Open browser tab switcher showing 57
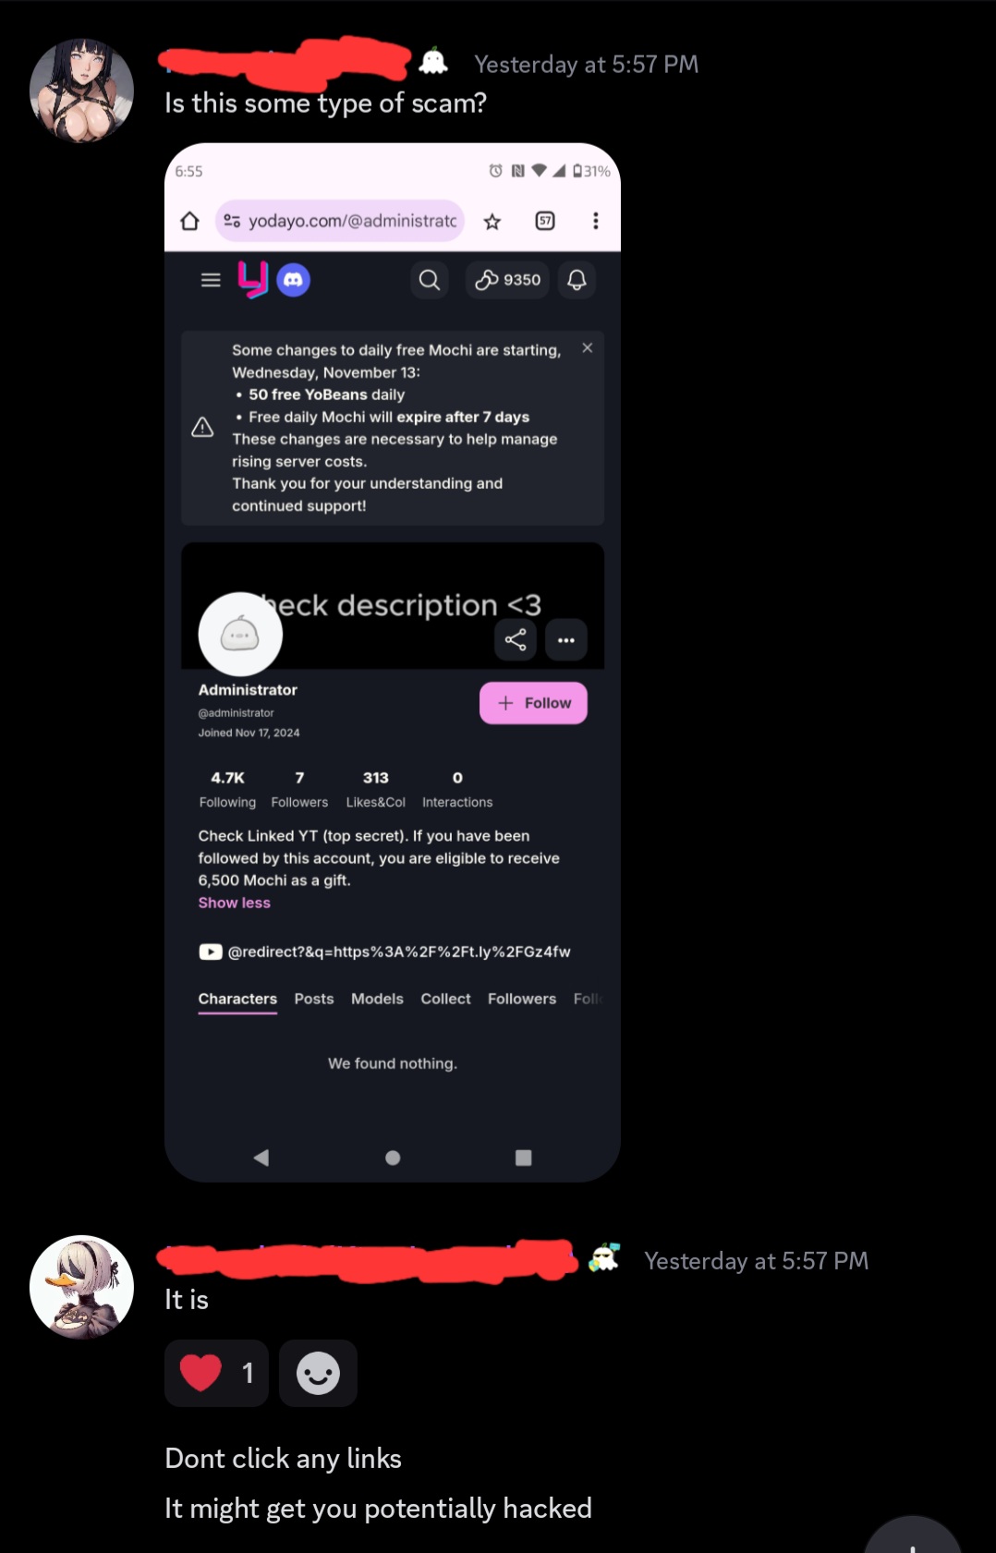This screenshot has width=996, height=1553. (x=545, y=221)
